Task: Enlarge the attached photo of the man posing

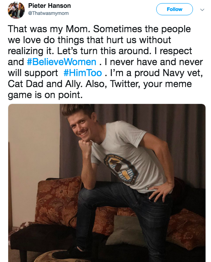Action: 107,183
